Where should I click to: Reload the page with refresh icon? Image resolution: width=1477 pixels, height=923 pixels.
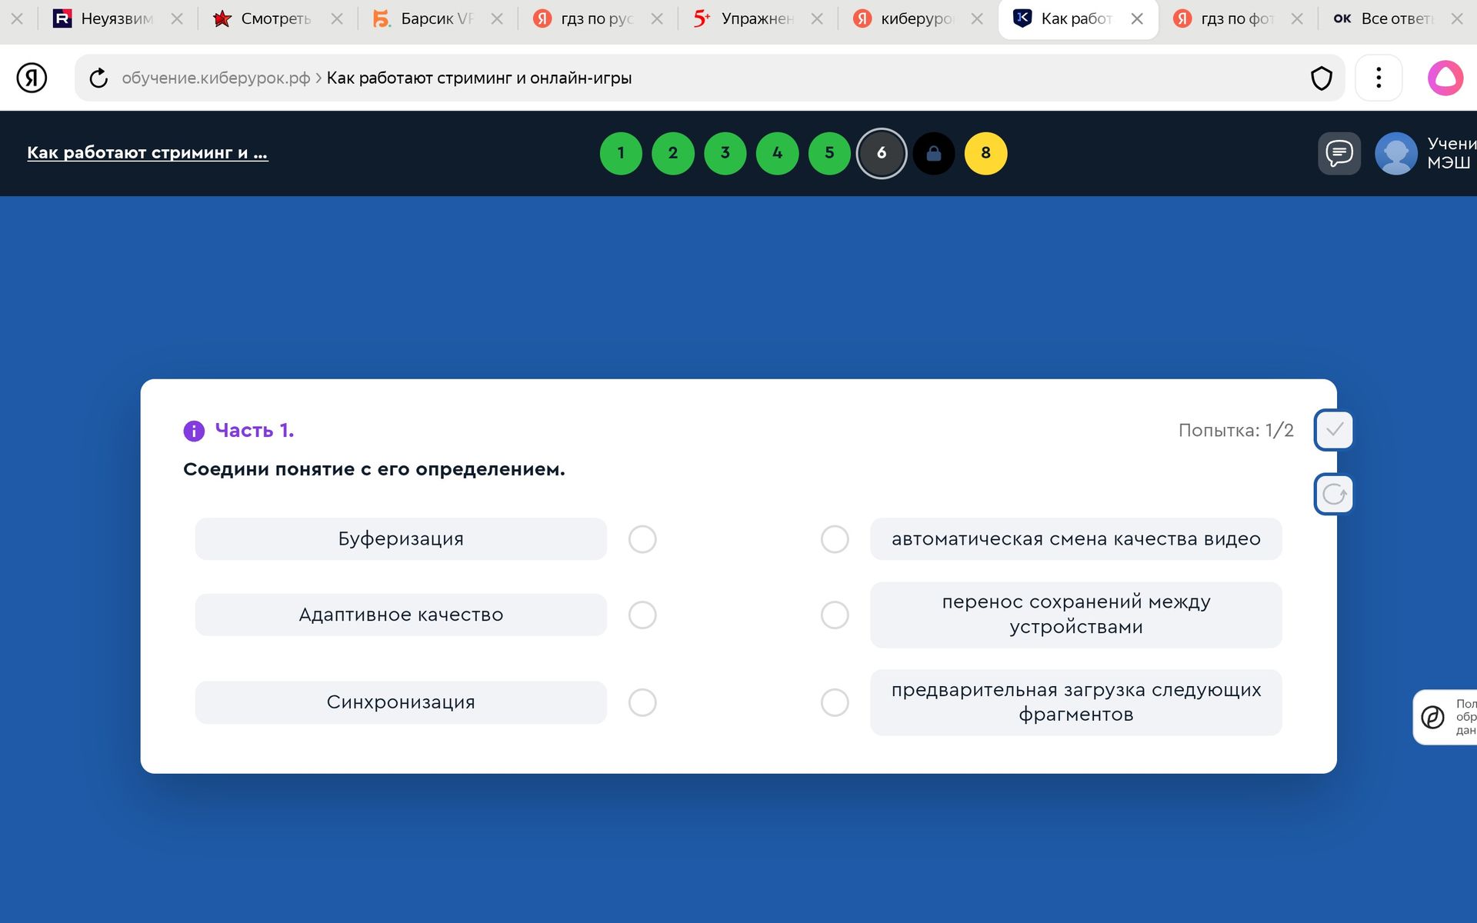click(x=98, y=78)
